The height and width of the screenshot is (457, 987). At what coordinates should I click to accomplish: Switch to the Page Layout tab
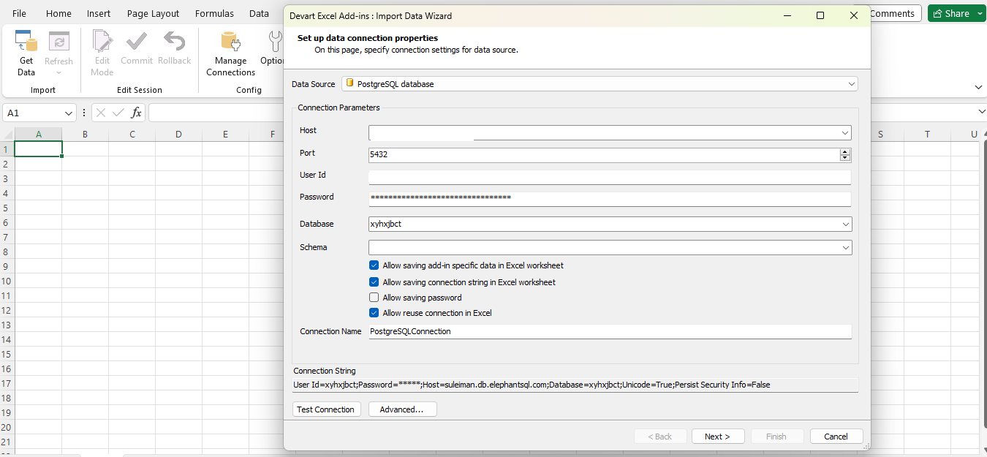(153, 14)
